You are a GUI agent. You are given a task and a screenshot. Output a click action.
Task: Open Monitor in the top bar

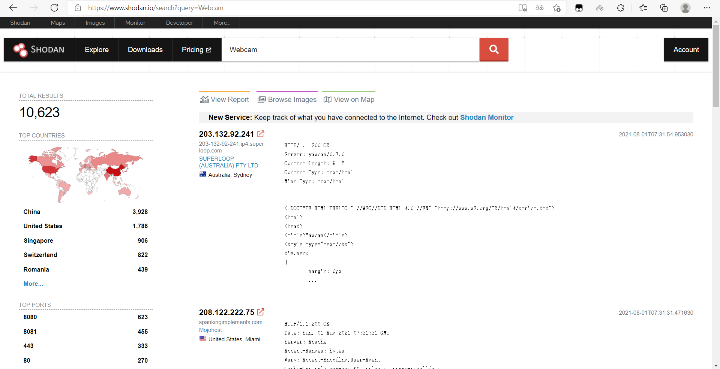[x=135, y=23]
